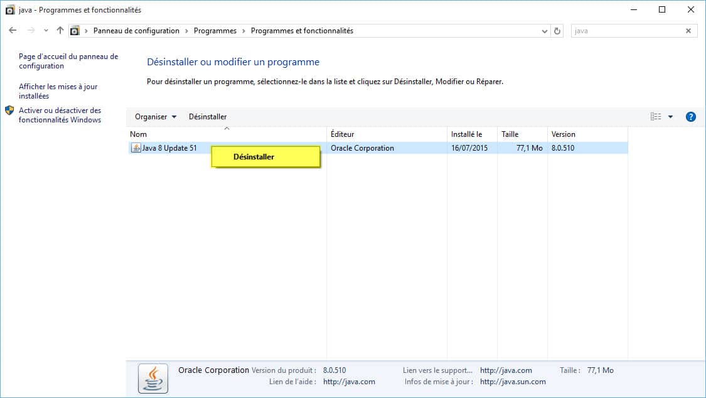Viewport: 706px width, 398px height.
Task: Click the http://java.sun.com update info value
Action: (x=513, y=382)
